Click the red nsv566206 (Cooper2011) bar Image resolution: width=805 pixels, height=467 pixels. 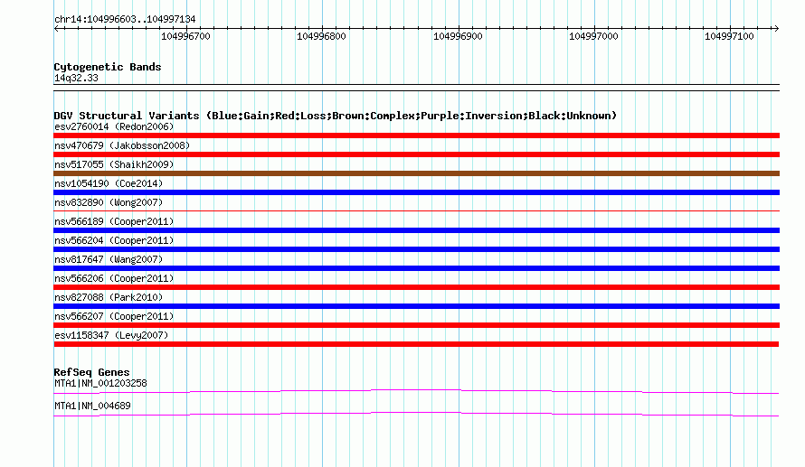coord(416,287)
